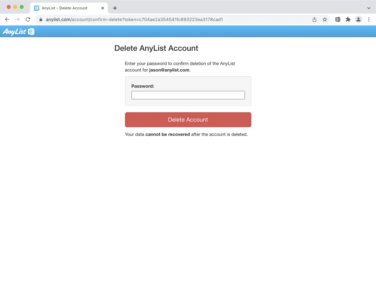The height and width of the screenshot is (307, 376).
Task: Click the Delete AnyList Account heading
Action: pos(156,48)
